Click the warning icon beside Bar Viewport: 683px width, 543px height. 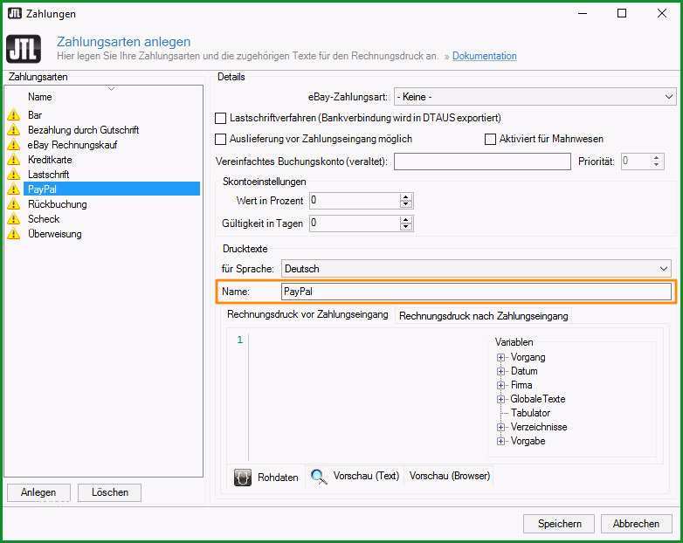tap(13, 115)
